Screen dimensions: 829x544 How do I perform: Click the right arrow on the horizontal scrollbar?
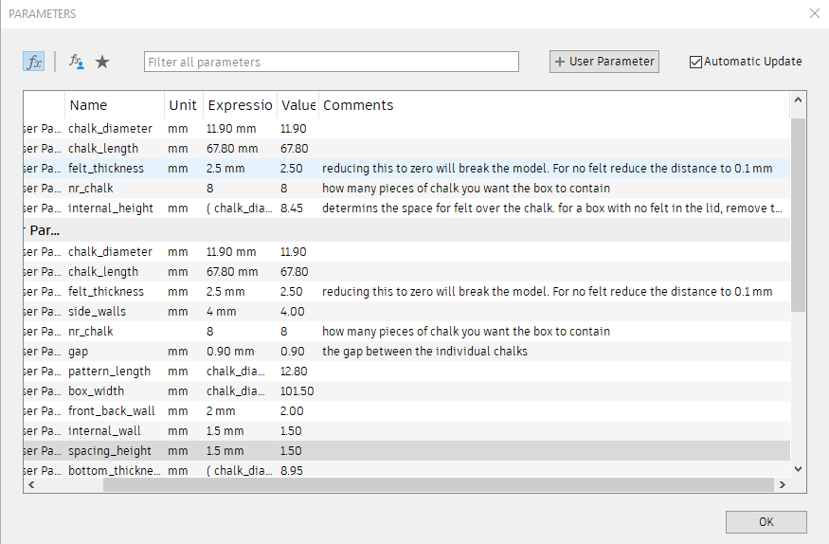pyautogui.click(x=783, y=485)
